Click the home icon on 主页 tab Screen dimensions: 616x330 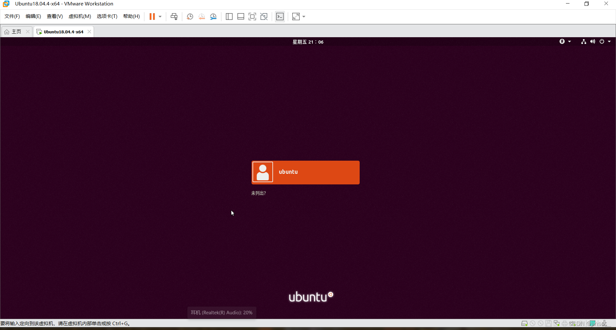[7, 32]
